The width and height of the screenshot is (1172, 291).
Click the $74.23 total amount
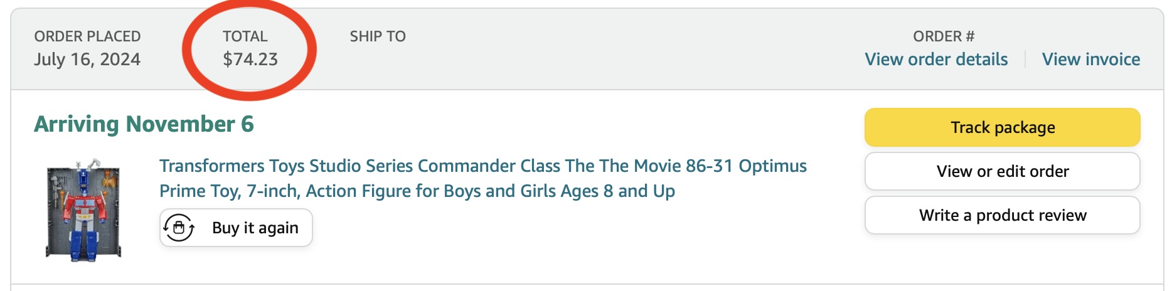(x=250, y=60)
